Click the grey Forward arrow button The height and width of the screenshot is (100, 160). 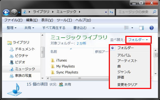[x=14, y=12]
